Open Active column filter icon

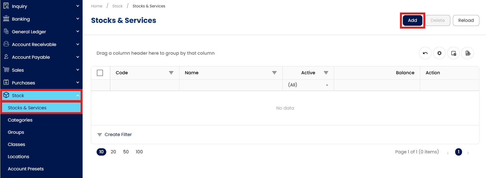[x=326, y=73]
